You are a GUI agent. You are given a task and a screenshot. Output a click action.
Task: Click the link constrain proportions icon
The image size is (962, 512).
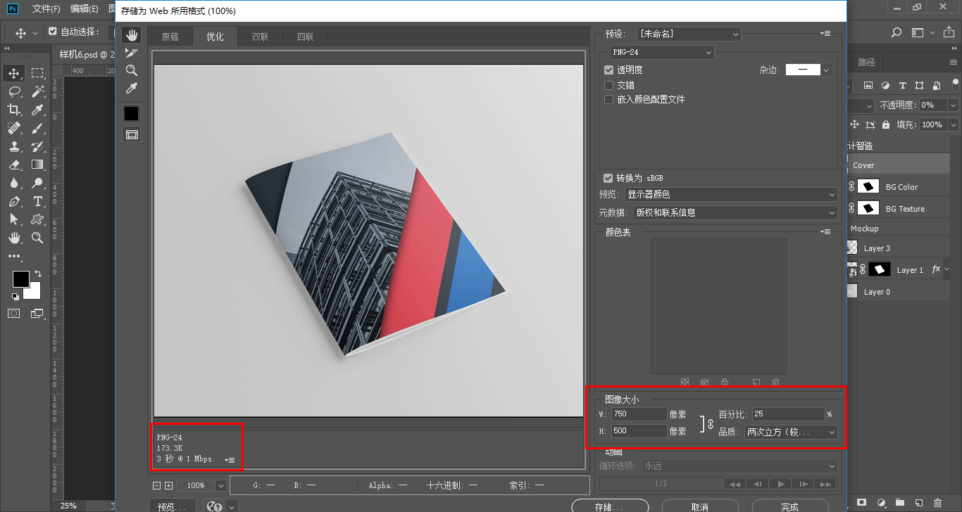pyautogui.click(x=710, y=423)
